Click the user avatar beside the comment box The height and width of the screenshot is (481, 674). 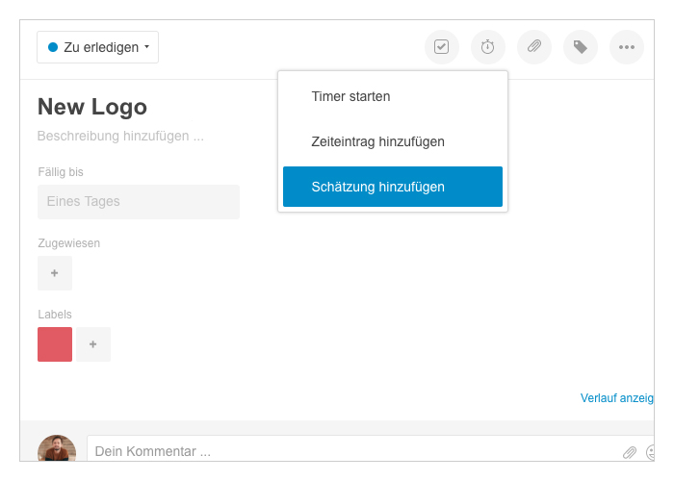click(57, 449)
